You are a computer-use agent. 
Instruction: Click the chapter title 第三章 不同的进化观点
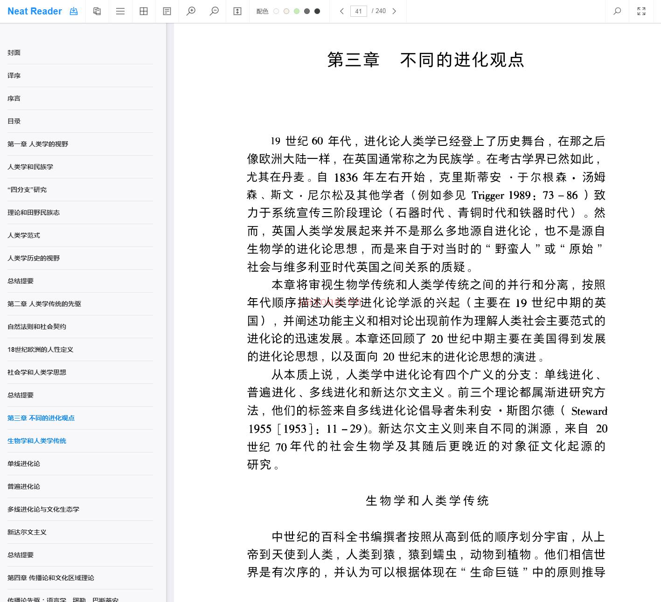(426, 60)
